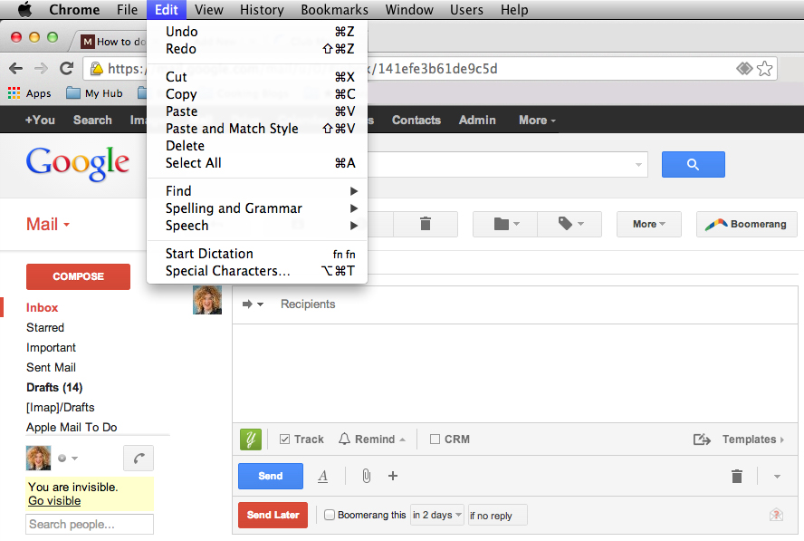Viewport: 804px width, 541px height.
Task: Choose Special Characters menu item
Action: [x=257, y=270]
